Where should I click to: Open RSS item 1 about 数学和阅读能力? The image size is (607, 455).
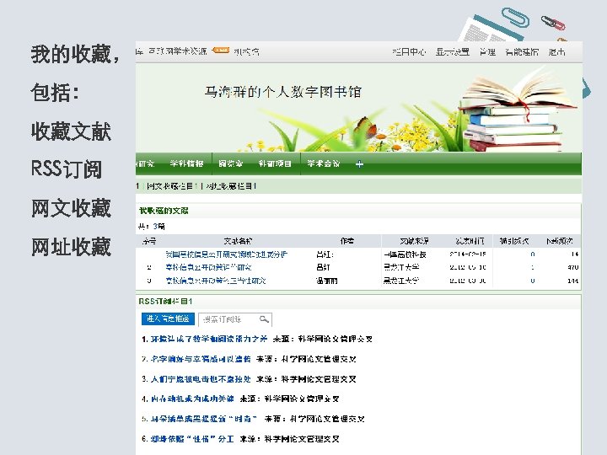[209, 339]
